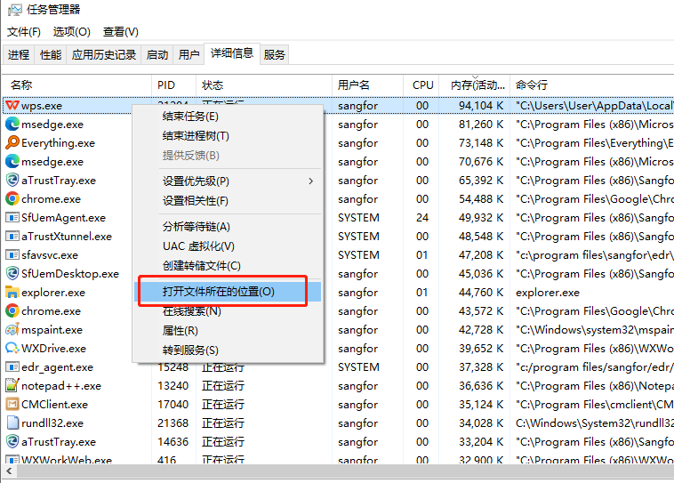
Task: Open the 文件 menu
Action: [24, 32]
